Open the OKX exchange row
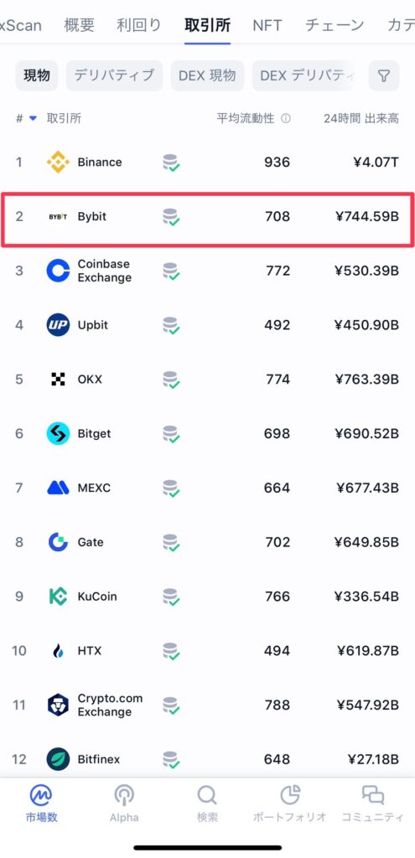415x858 pixels. (208, 380)
